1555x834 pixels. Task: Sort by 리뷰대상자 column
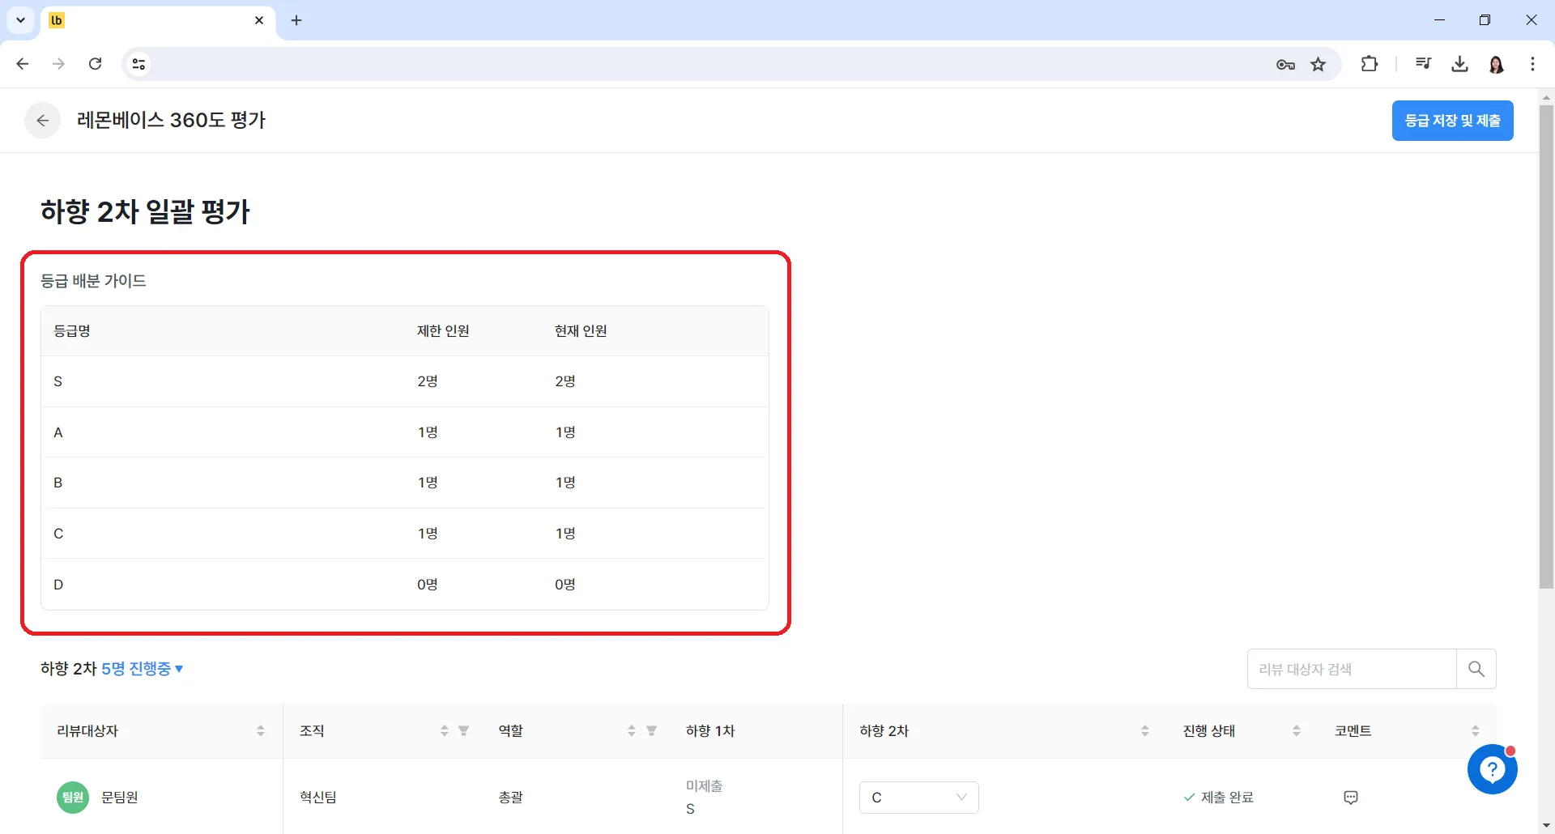click(261, 731)
